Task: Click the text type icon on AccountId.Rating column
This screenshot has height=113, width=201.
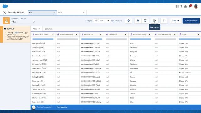Action: point(156,35)
